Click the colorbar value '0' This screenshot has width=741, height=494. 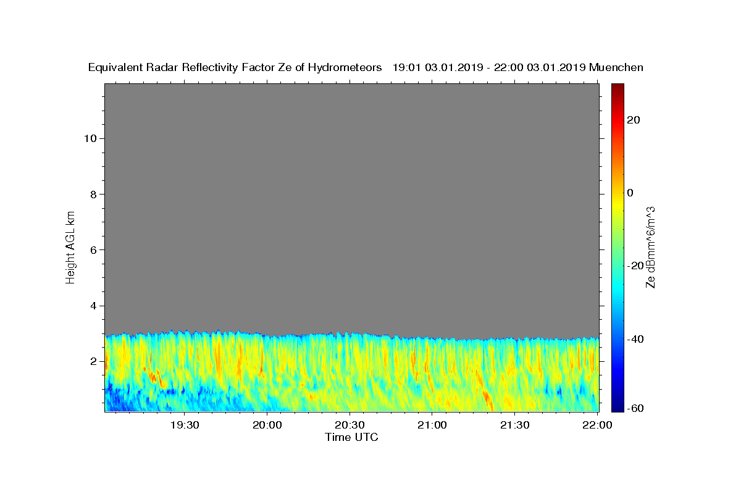(630, 193)
